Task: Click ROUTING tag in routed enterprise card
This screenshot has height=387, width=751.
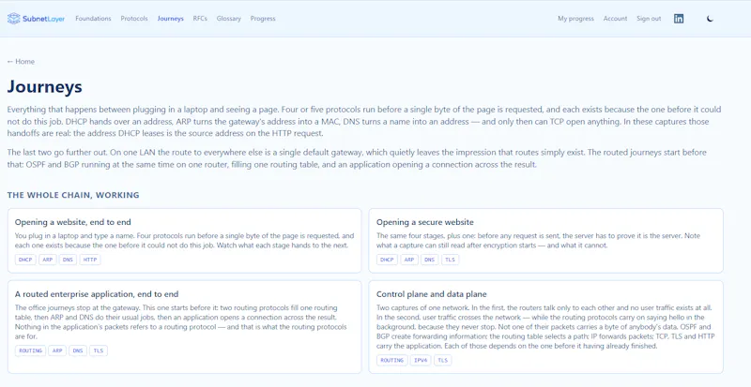Action: click(x=31, y=350)
